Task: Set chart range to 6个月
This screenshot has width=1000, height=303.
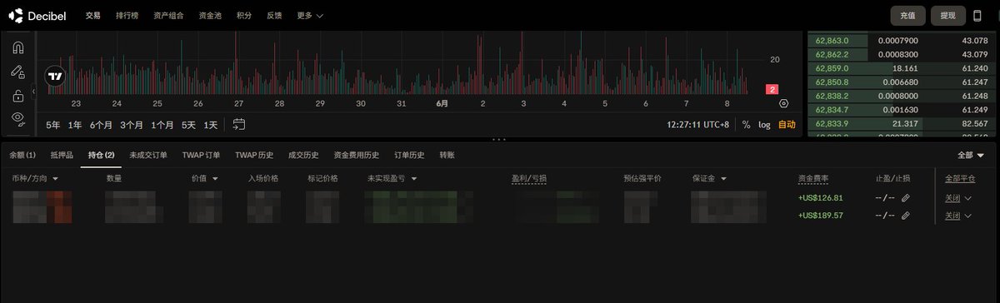Action: (x=101, y=124)
